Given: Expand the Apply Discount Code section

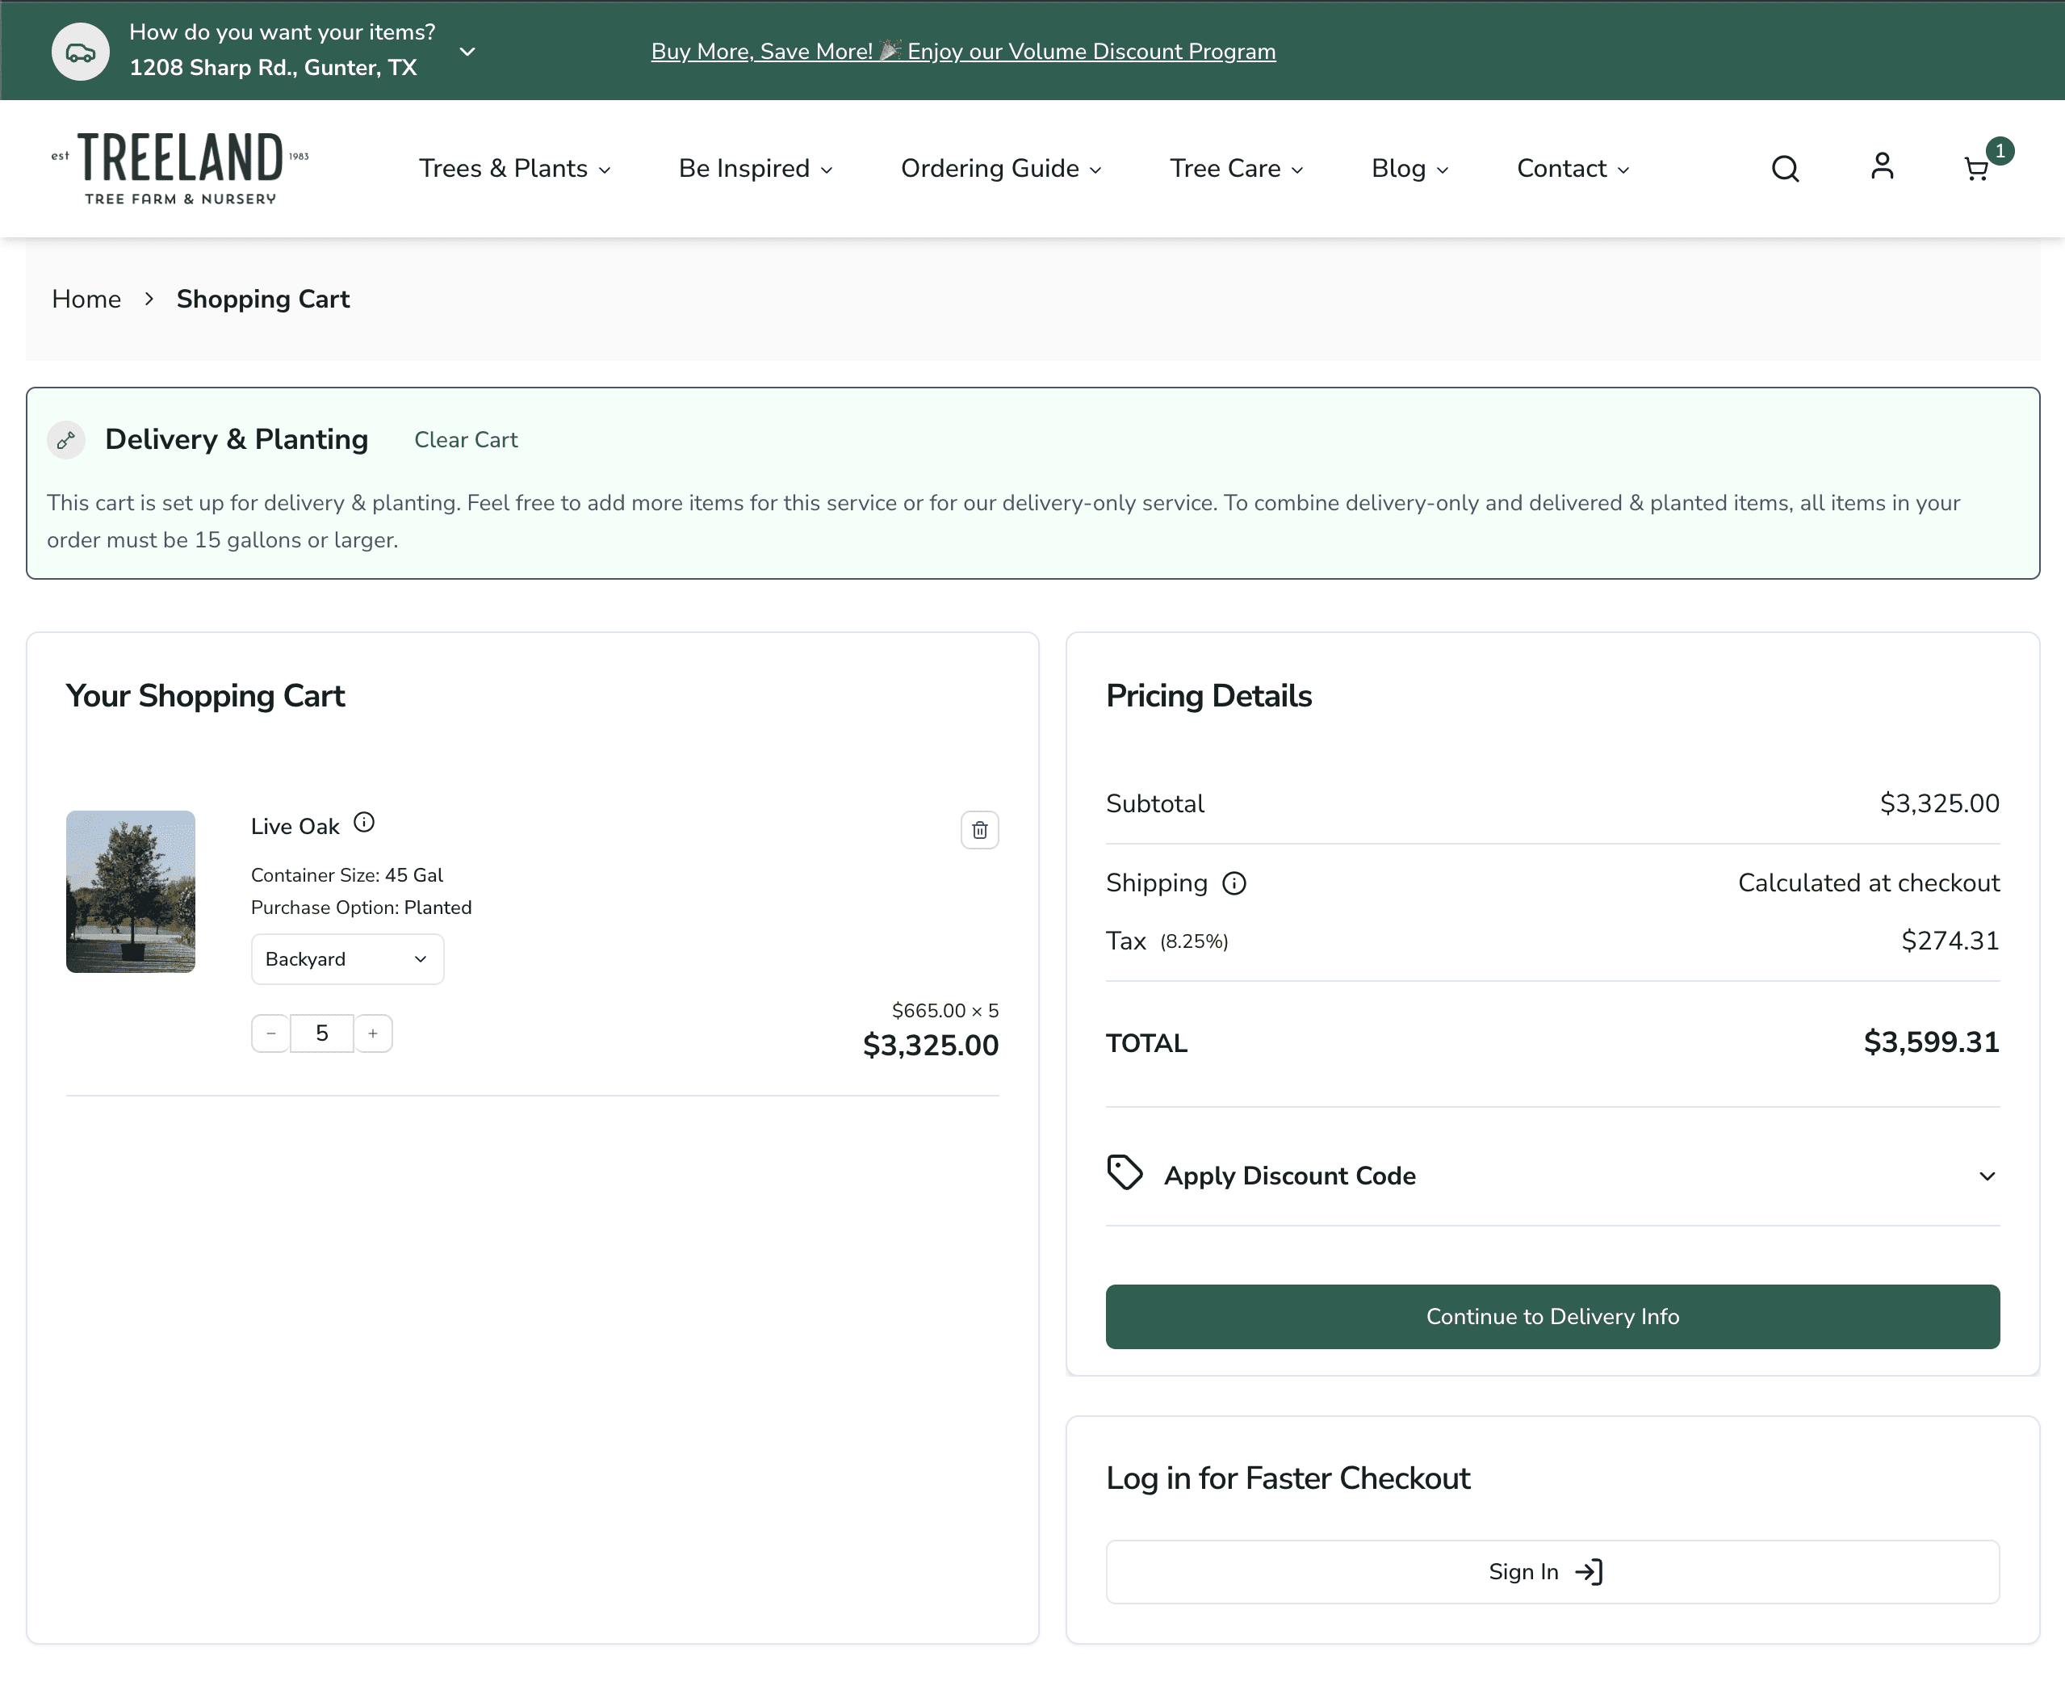Looking at the screenshot, I should tap(1986, 1176).
